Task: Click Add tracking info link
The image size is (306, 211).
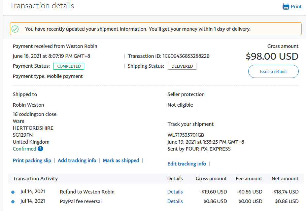Action: pos(77,160)
